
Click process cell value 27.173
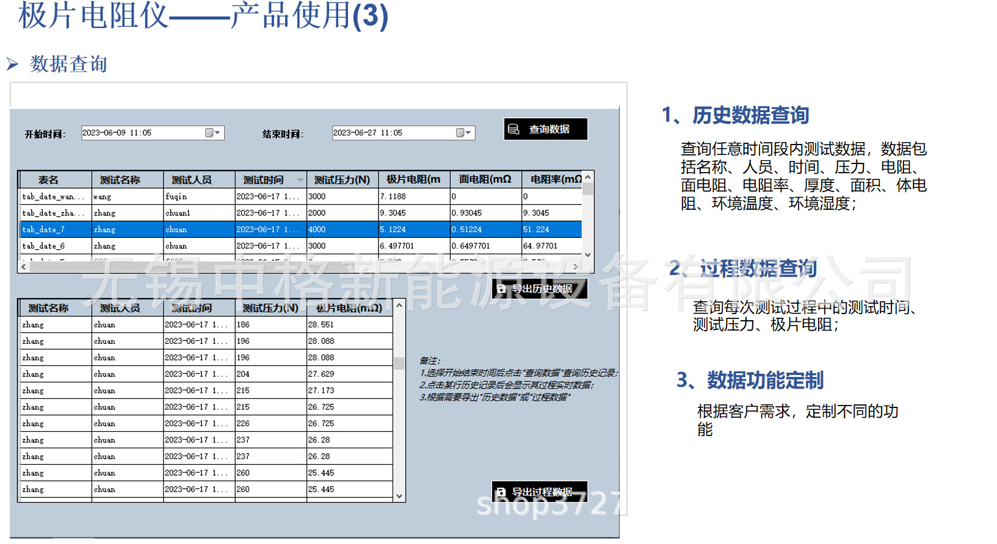(x=349, y=390)
